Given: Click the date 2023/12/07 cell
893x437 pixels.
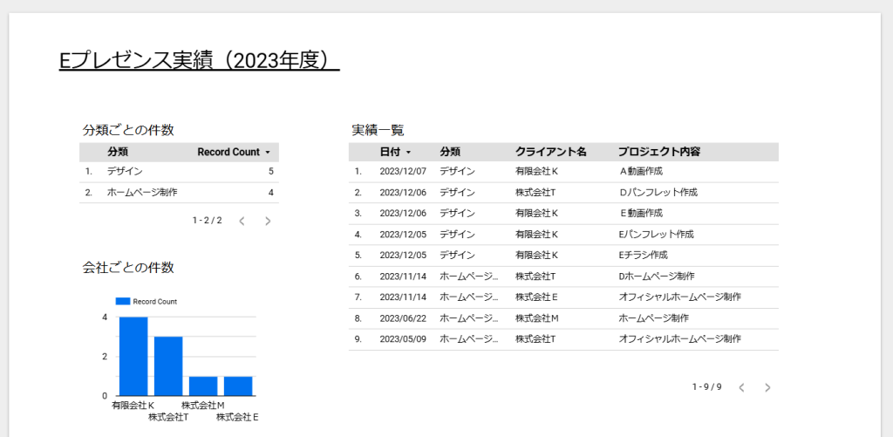Looking at the screenshot, I should 403,171.
